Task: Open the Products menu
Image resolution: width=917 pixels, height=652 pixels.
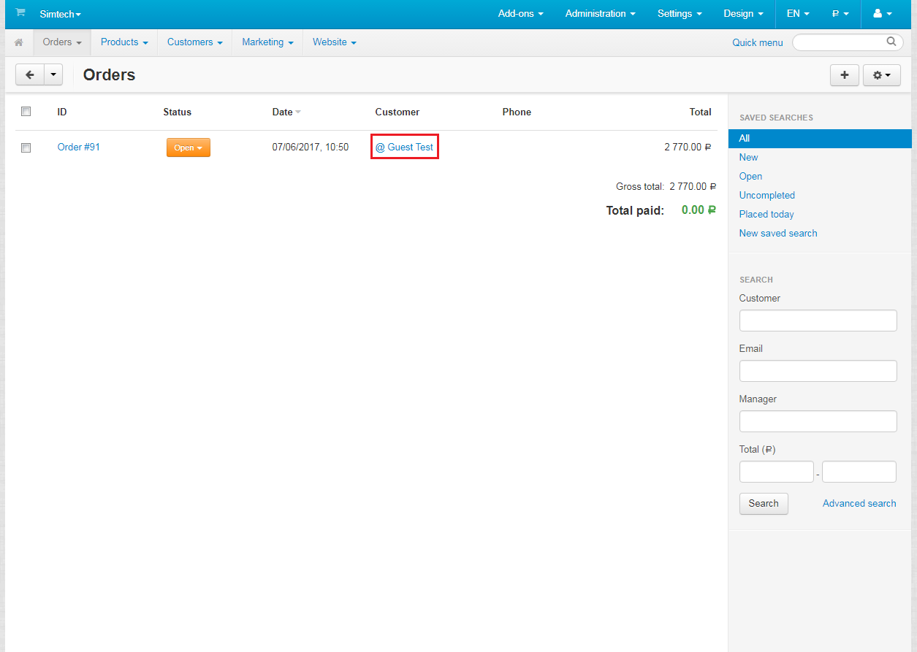Action: click(124, 42)
